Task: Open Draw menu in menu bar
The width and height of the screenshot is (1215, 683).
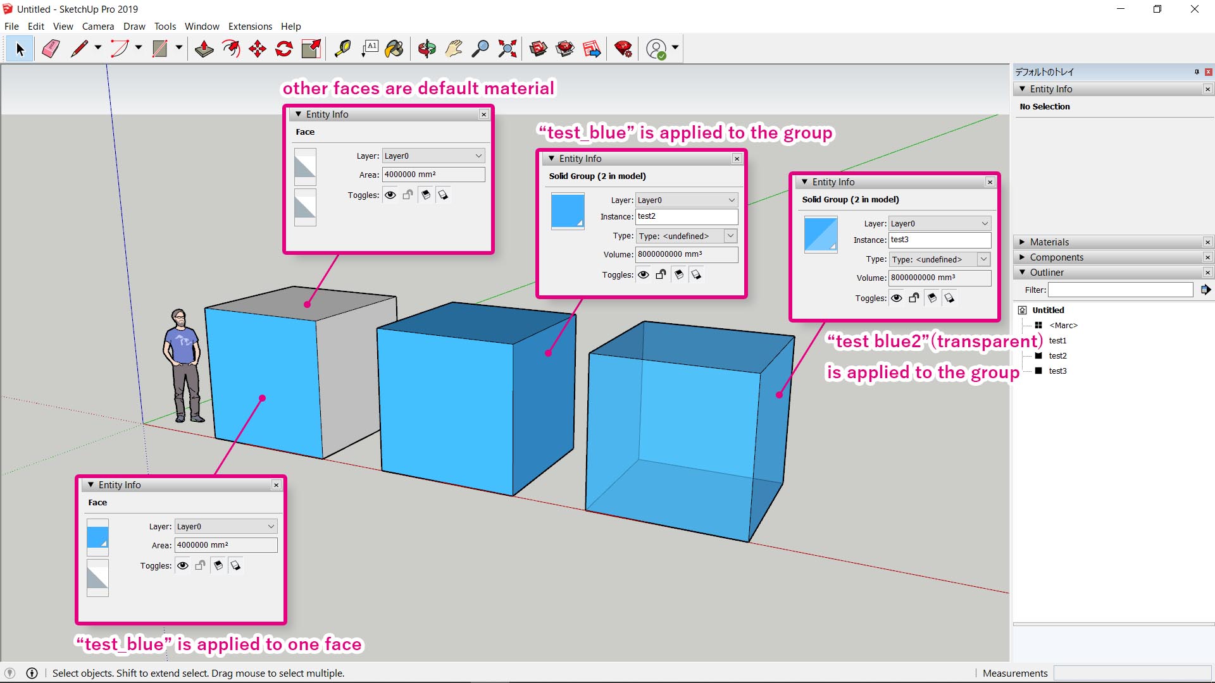Action: [134, 26]
